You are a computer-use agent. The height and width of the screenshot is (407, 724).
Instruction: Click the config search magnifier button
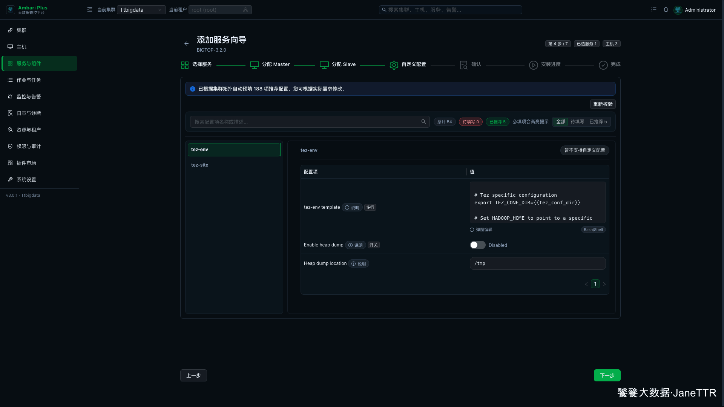pyautogui.click(x=423, y=122)
